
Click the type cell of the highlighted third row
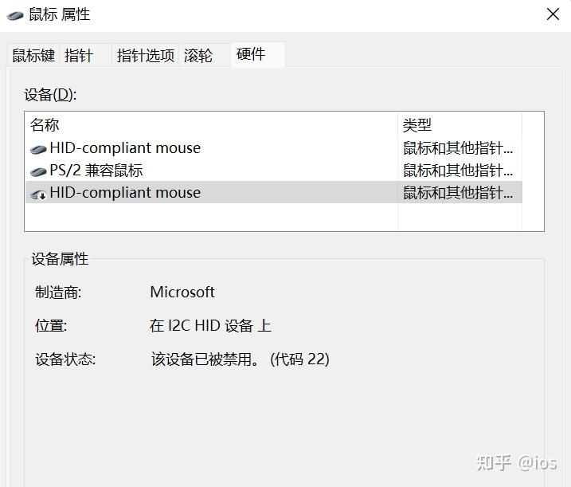(458, 193)
